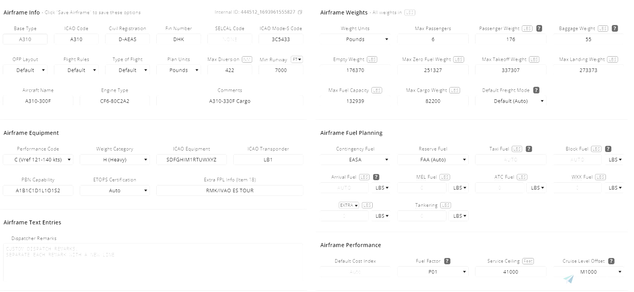Open the EXTRA fuel type selector
This screenshot has width=634, height=292.
[349, 205]
